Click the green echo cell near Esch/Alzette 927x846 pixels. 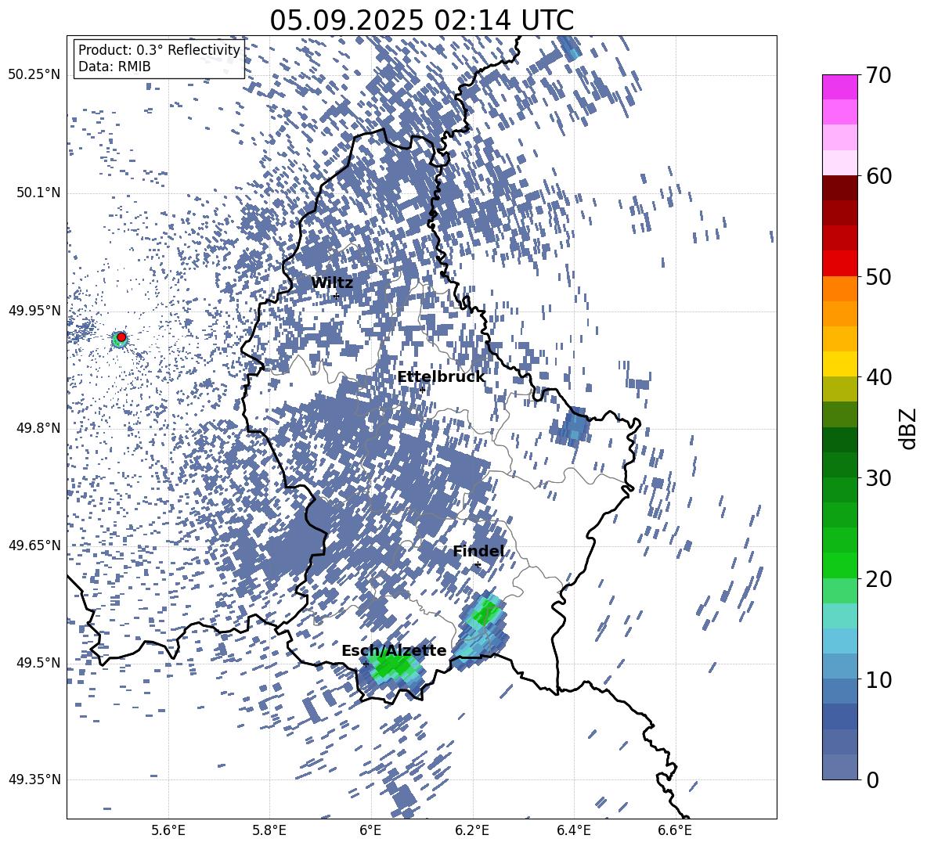[393, 667]
